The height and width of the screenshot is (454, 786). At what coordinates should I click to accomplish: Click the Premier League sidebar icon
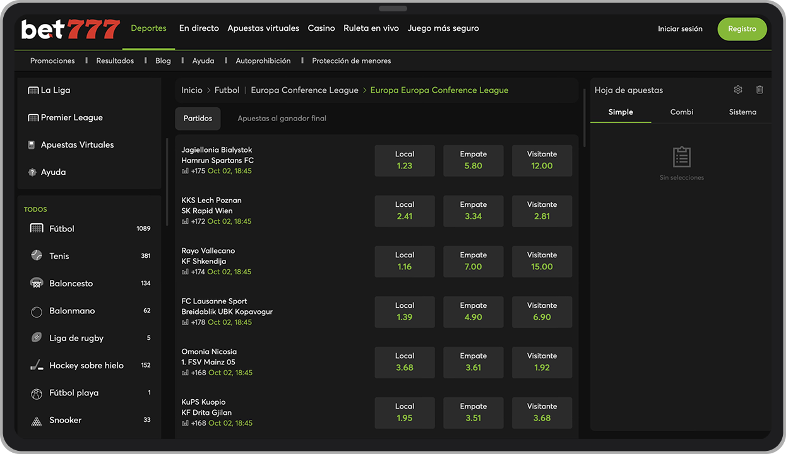[33, 117]
